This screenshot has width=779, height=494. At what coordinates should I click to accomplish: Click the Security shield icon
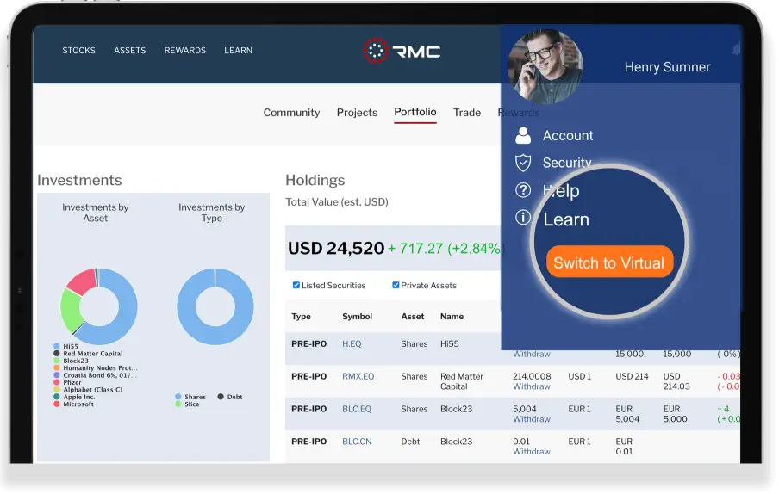coord(523,163)
